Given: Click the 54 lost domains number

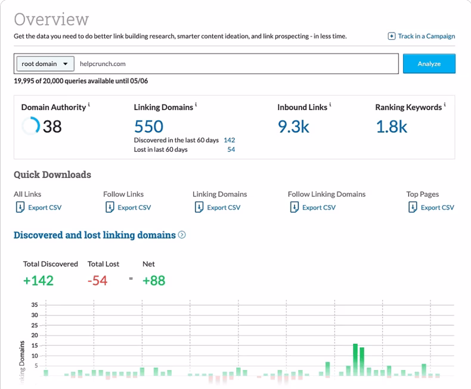Looking at the screenshot, I should tap(231, 150).
